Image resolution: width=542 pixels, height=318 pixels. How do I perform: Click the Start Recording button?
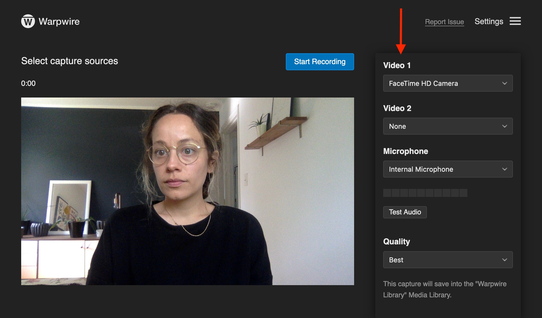point(320,62)
